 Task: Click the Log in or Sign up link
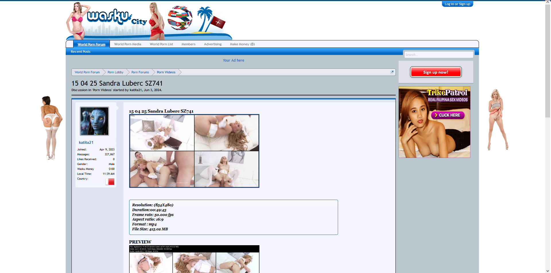coord(457,4)
